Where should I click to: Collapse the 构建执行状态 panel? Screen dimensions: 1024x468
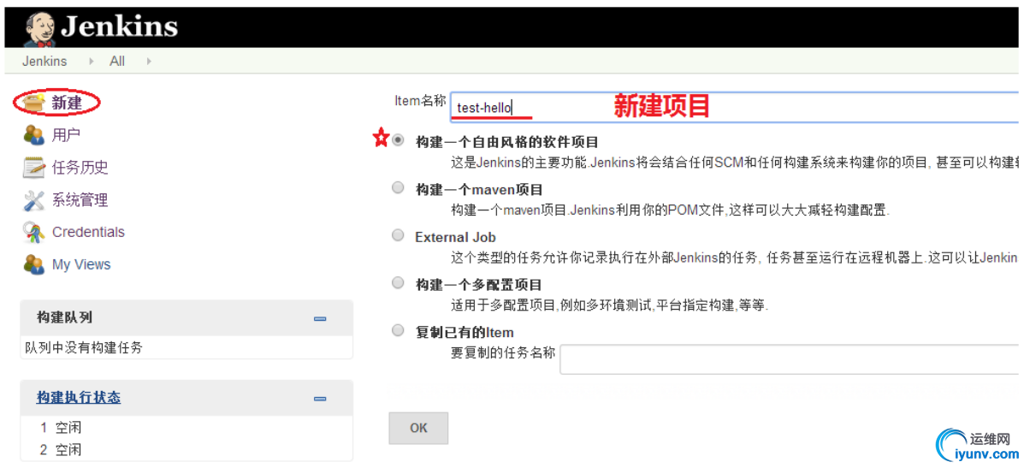(x=320, y=398)
